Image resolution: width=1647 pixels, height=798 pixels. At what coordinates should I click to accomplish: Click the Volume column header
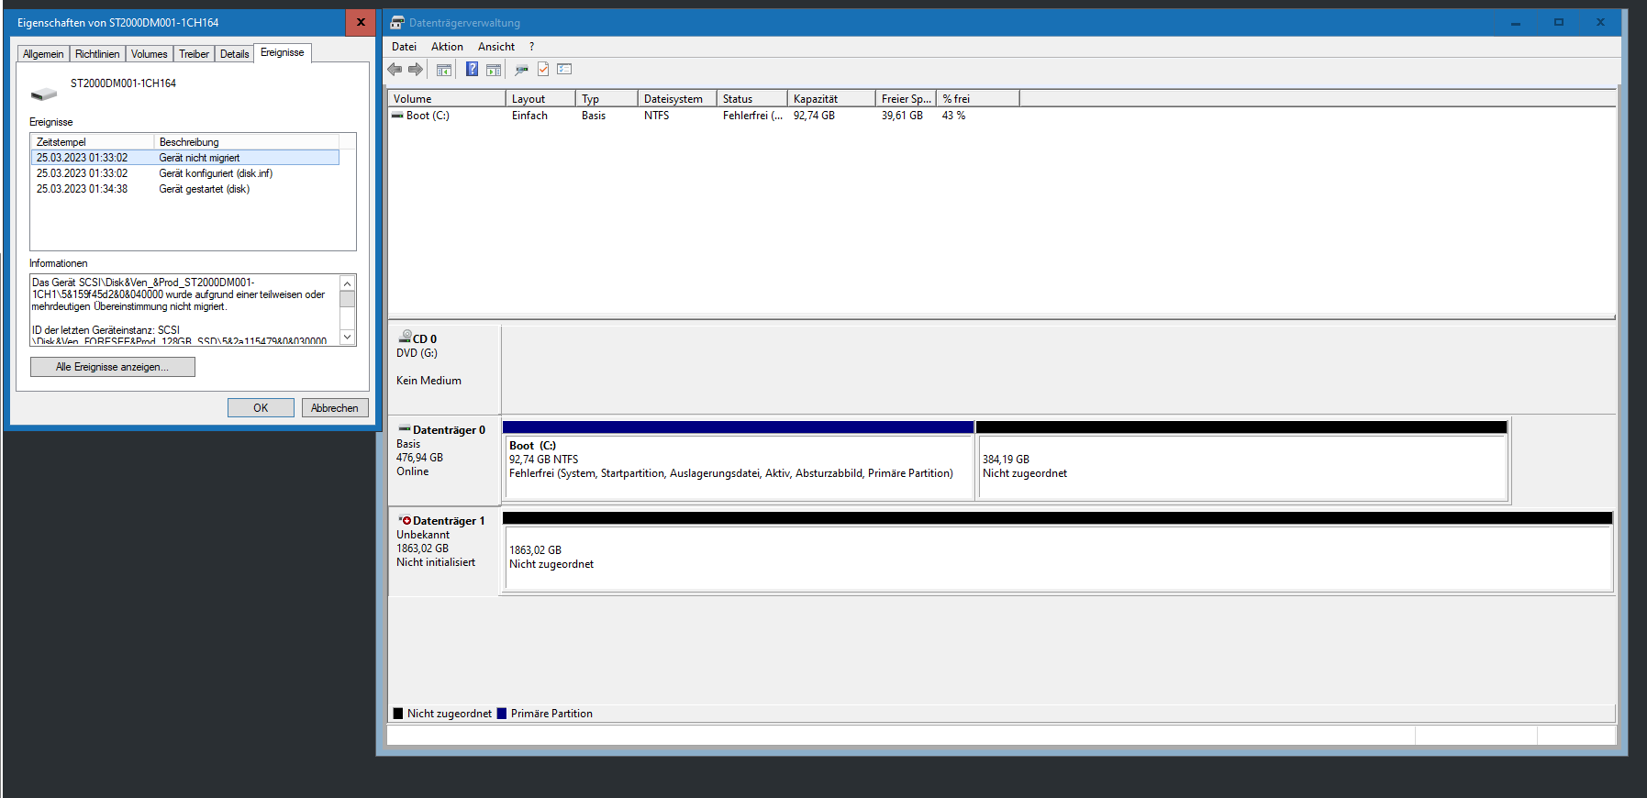coord(446,99)
